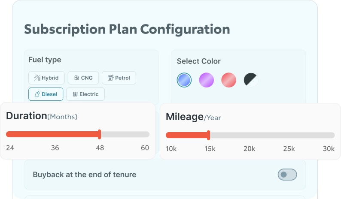Toggle Buyback at end of tenure
The width and height of the screenshot is (341, 199).
[x=287, y=175]
